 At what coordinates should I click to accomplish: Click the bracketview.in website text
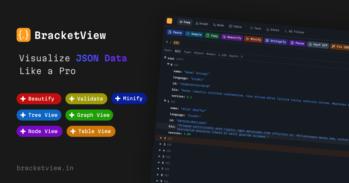45,168
